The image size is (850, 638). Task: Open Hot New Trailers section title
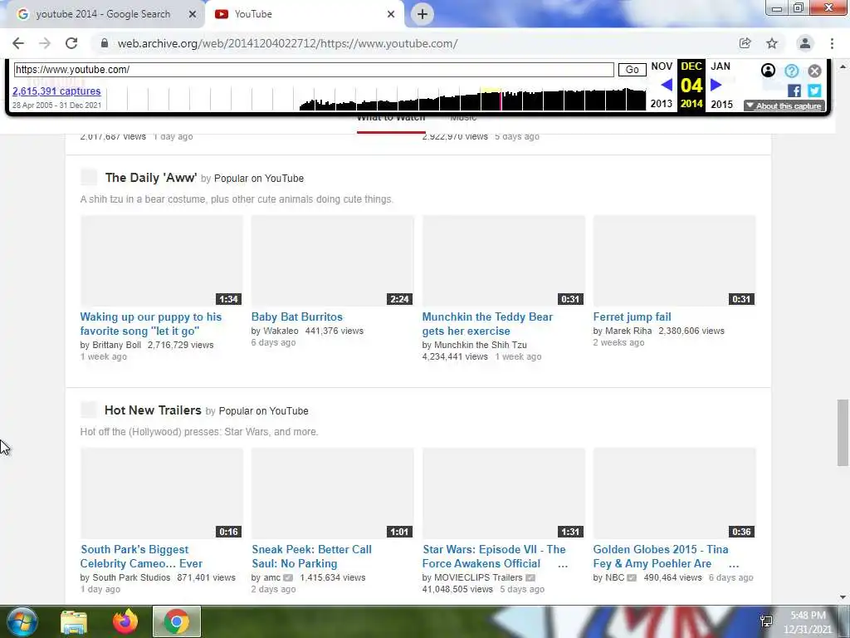coord(153,410)
